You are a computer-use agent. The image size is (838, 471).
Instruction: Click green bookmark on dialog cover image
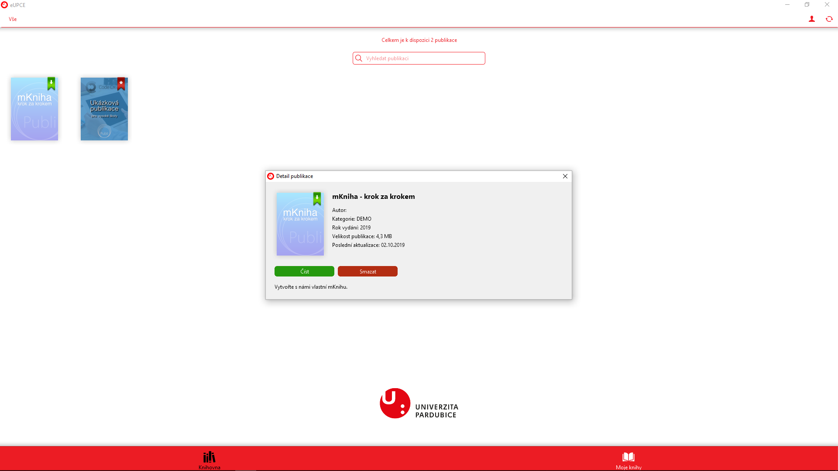tap(317, 198)
